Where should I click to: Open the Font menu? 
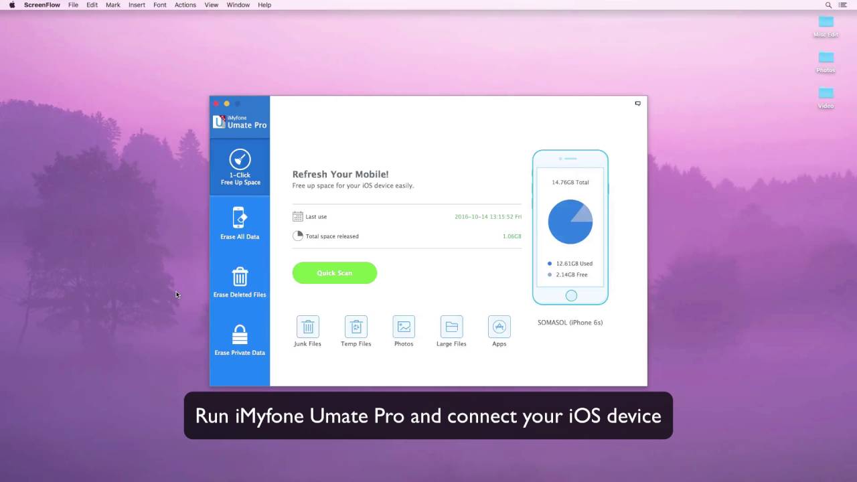(x=160, y=5)
